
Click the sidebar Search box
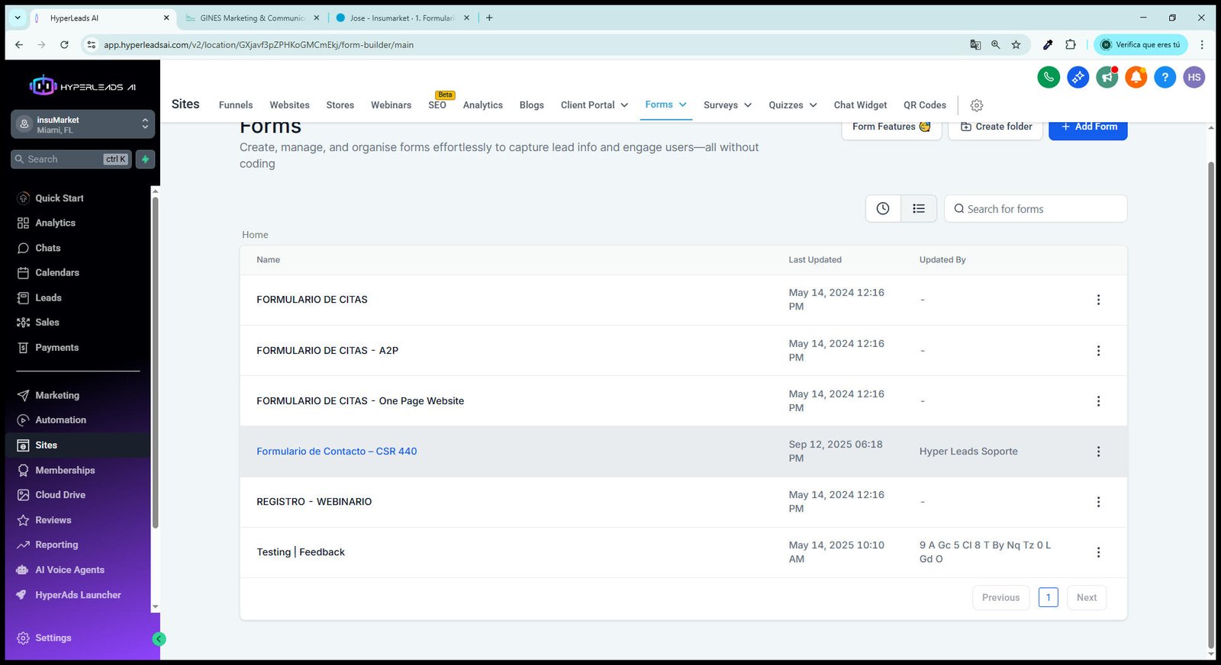coord(72,159)
